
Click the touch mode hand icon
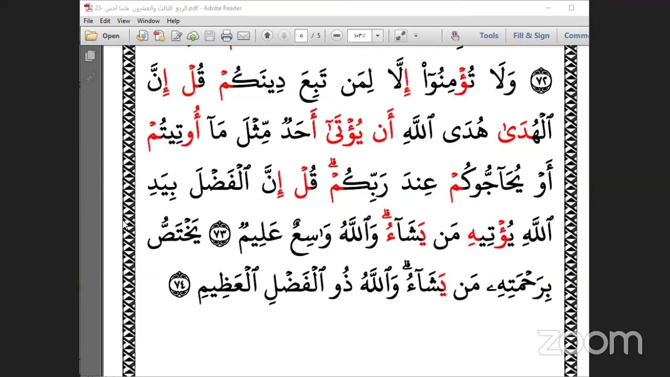[455, 36]
